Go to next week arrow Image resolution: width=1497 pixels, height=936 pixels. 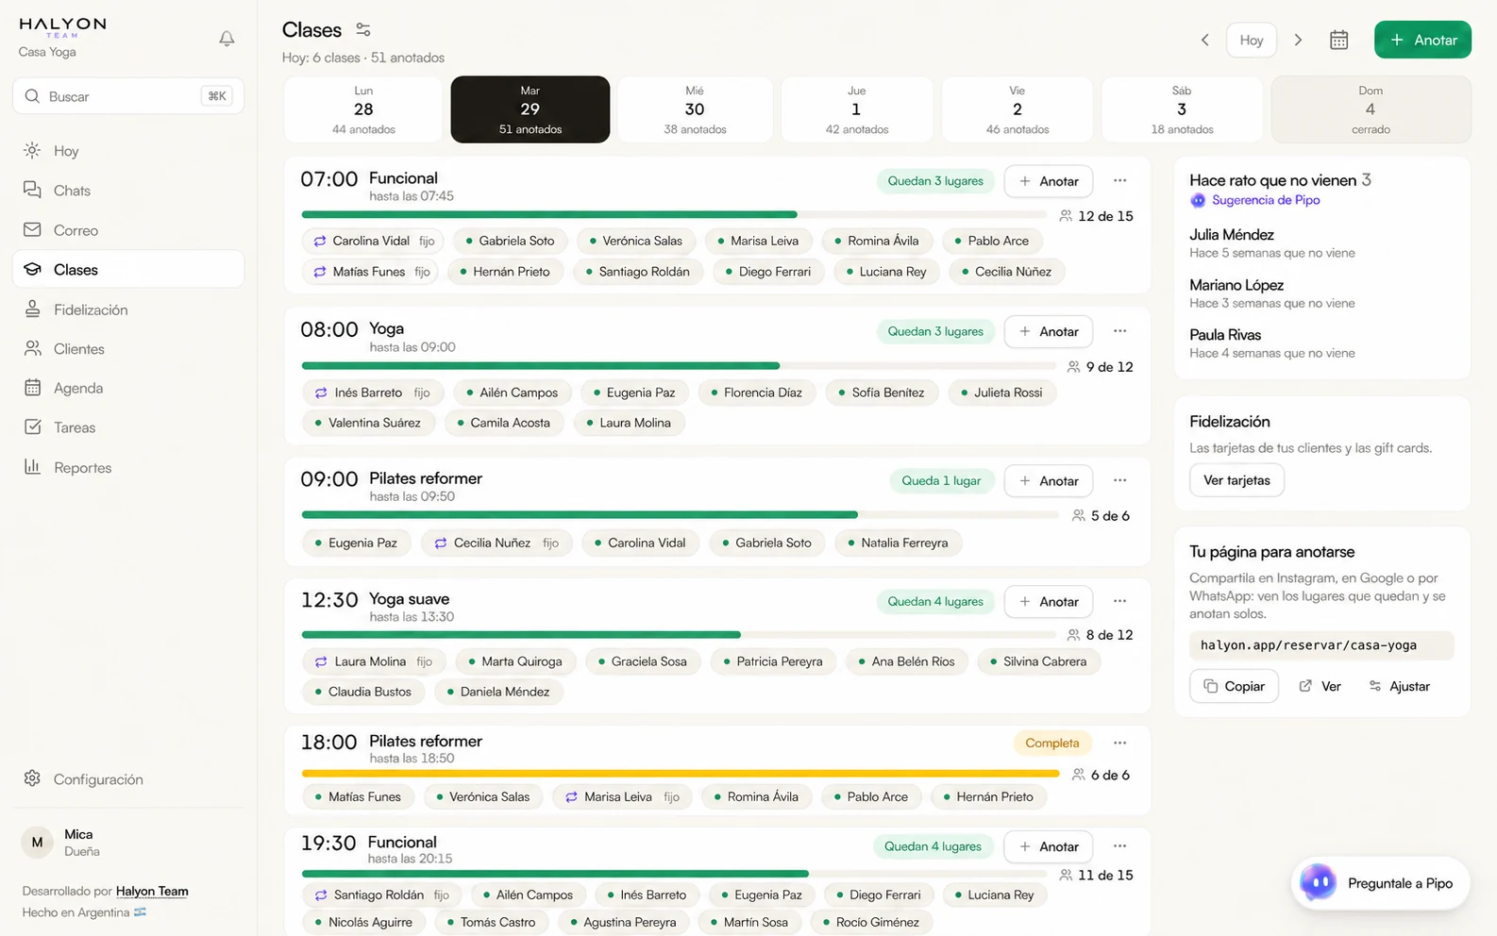[x=1298, y=40]
